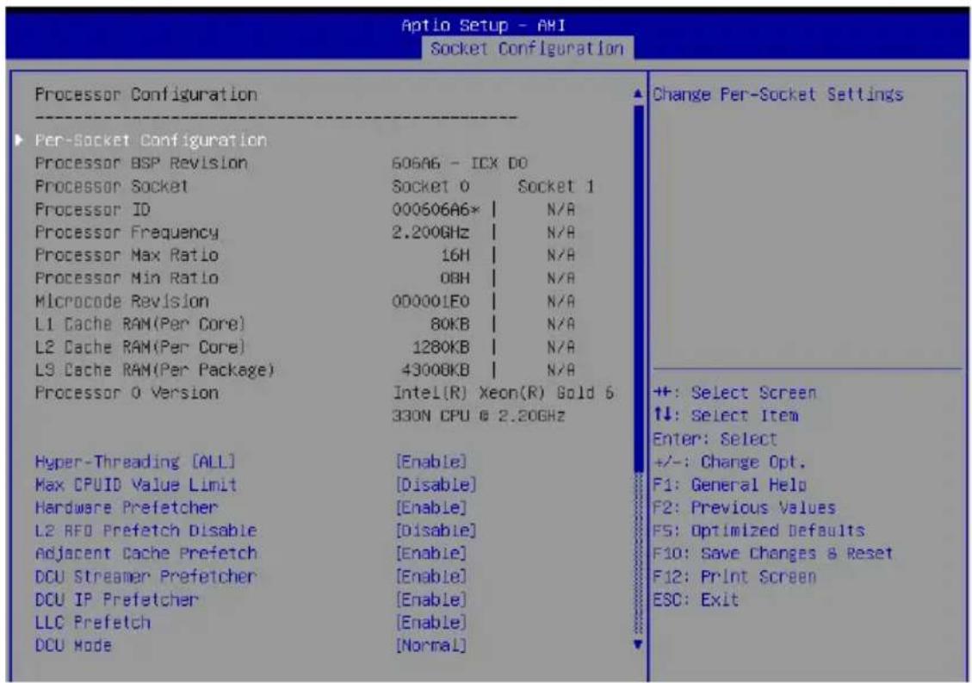Click the L1 Cache RAM value 80KB
The width and height of the screenshot is (972, 683).
pyautogui.click(x=450, y=325)
